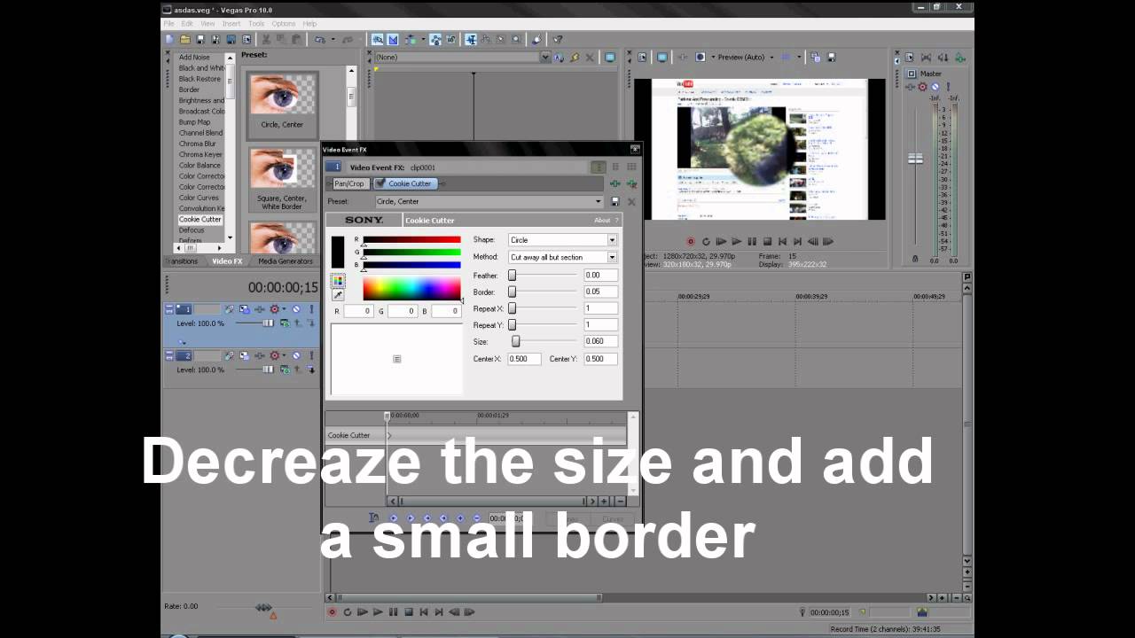The image size is (1135, 638).
Task: Open the Shape dropdown set to Circle
Action: [x=562, y=240]
